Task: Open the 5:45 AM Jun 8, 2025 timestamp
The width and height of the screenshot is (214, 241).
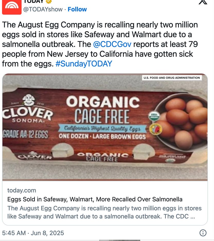Action: click(33, 233)
